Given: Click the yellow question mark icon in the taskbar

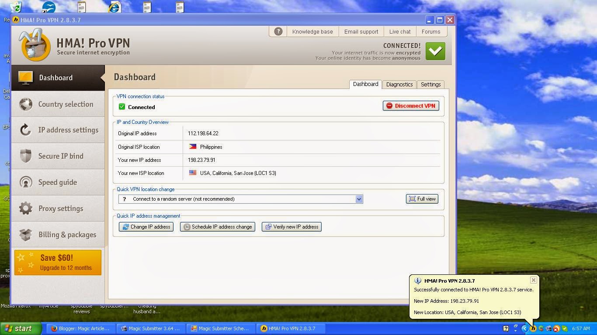Looking at the screenshot, I should tap(506, 328).
